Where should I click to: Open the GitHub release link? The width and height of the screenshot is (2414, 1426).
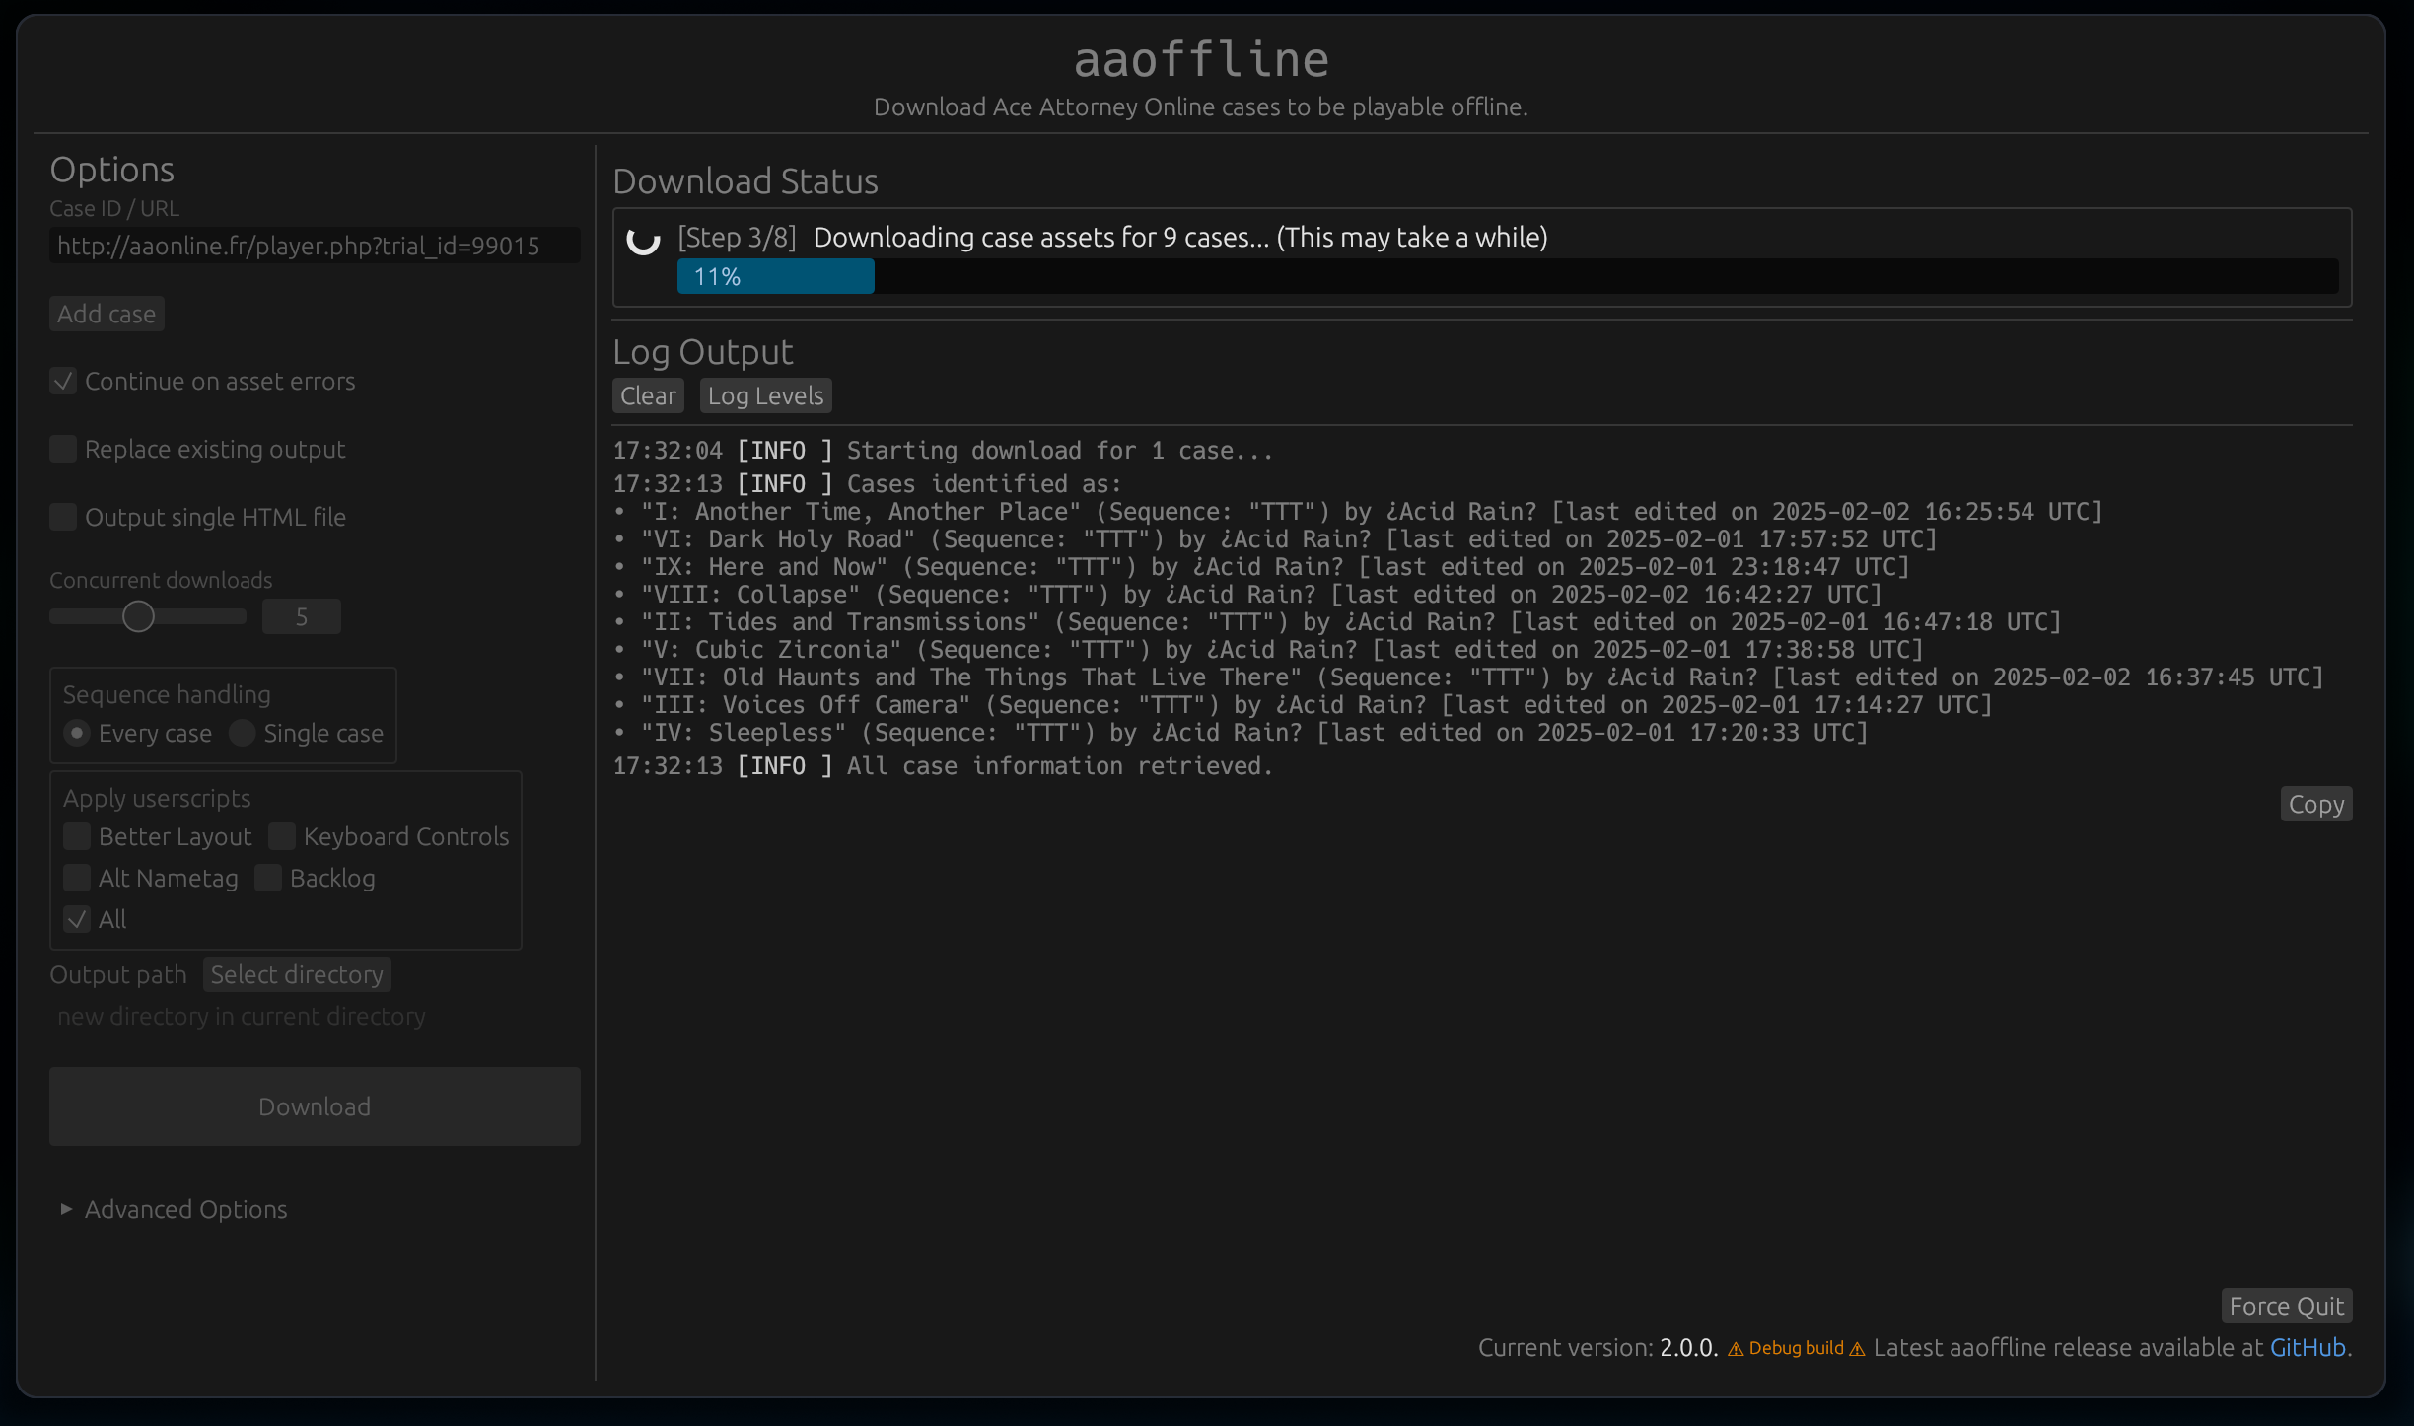pos(2307,1348)
